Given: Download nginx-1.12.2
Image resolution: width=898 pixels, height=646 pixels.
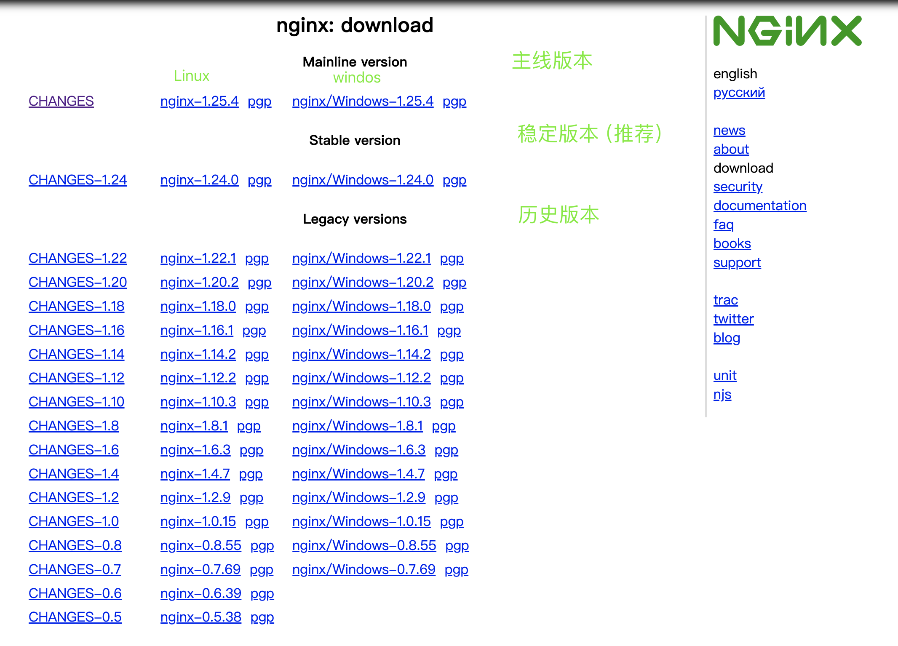Looking at the screenshot, I should [x=198, y=378].
